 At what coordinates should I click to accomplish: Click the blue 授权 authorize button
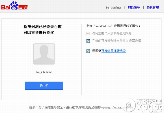point(44,86)
